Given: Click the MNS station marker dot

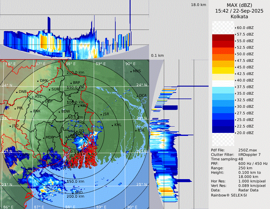Looking at the screenshot, I should pyautogui.click(x=131, y=71).
